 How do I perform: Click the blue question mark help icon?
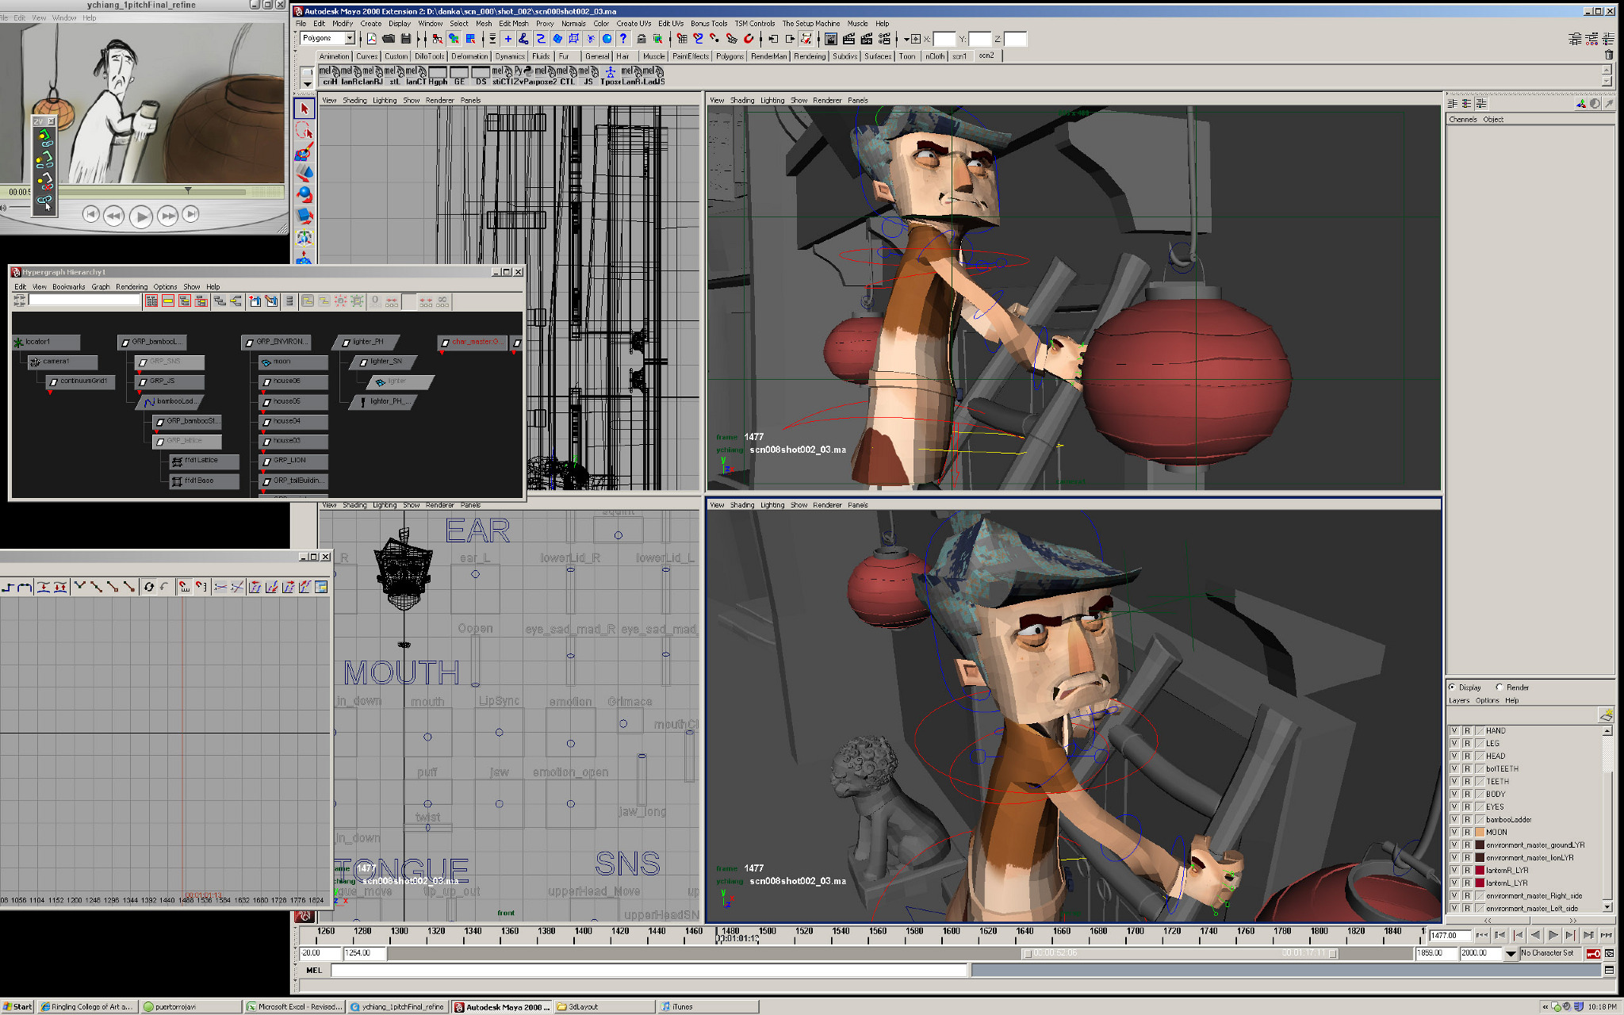(x=623, y=38)
